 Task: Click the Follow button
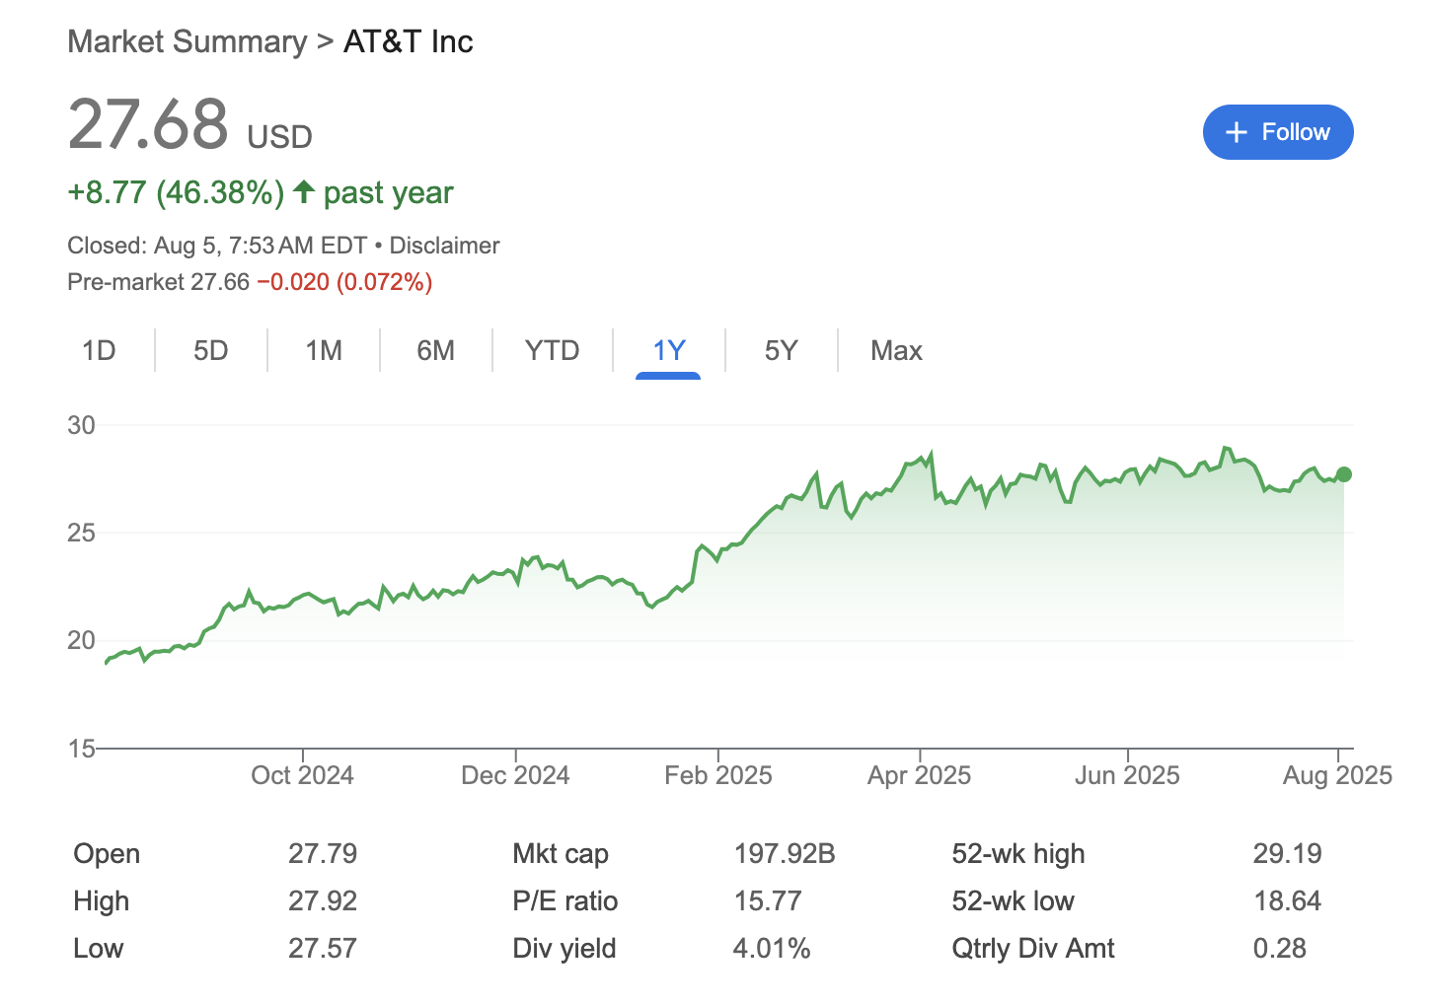(1277, 132)
